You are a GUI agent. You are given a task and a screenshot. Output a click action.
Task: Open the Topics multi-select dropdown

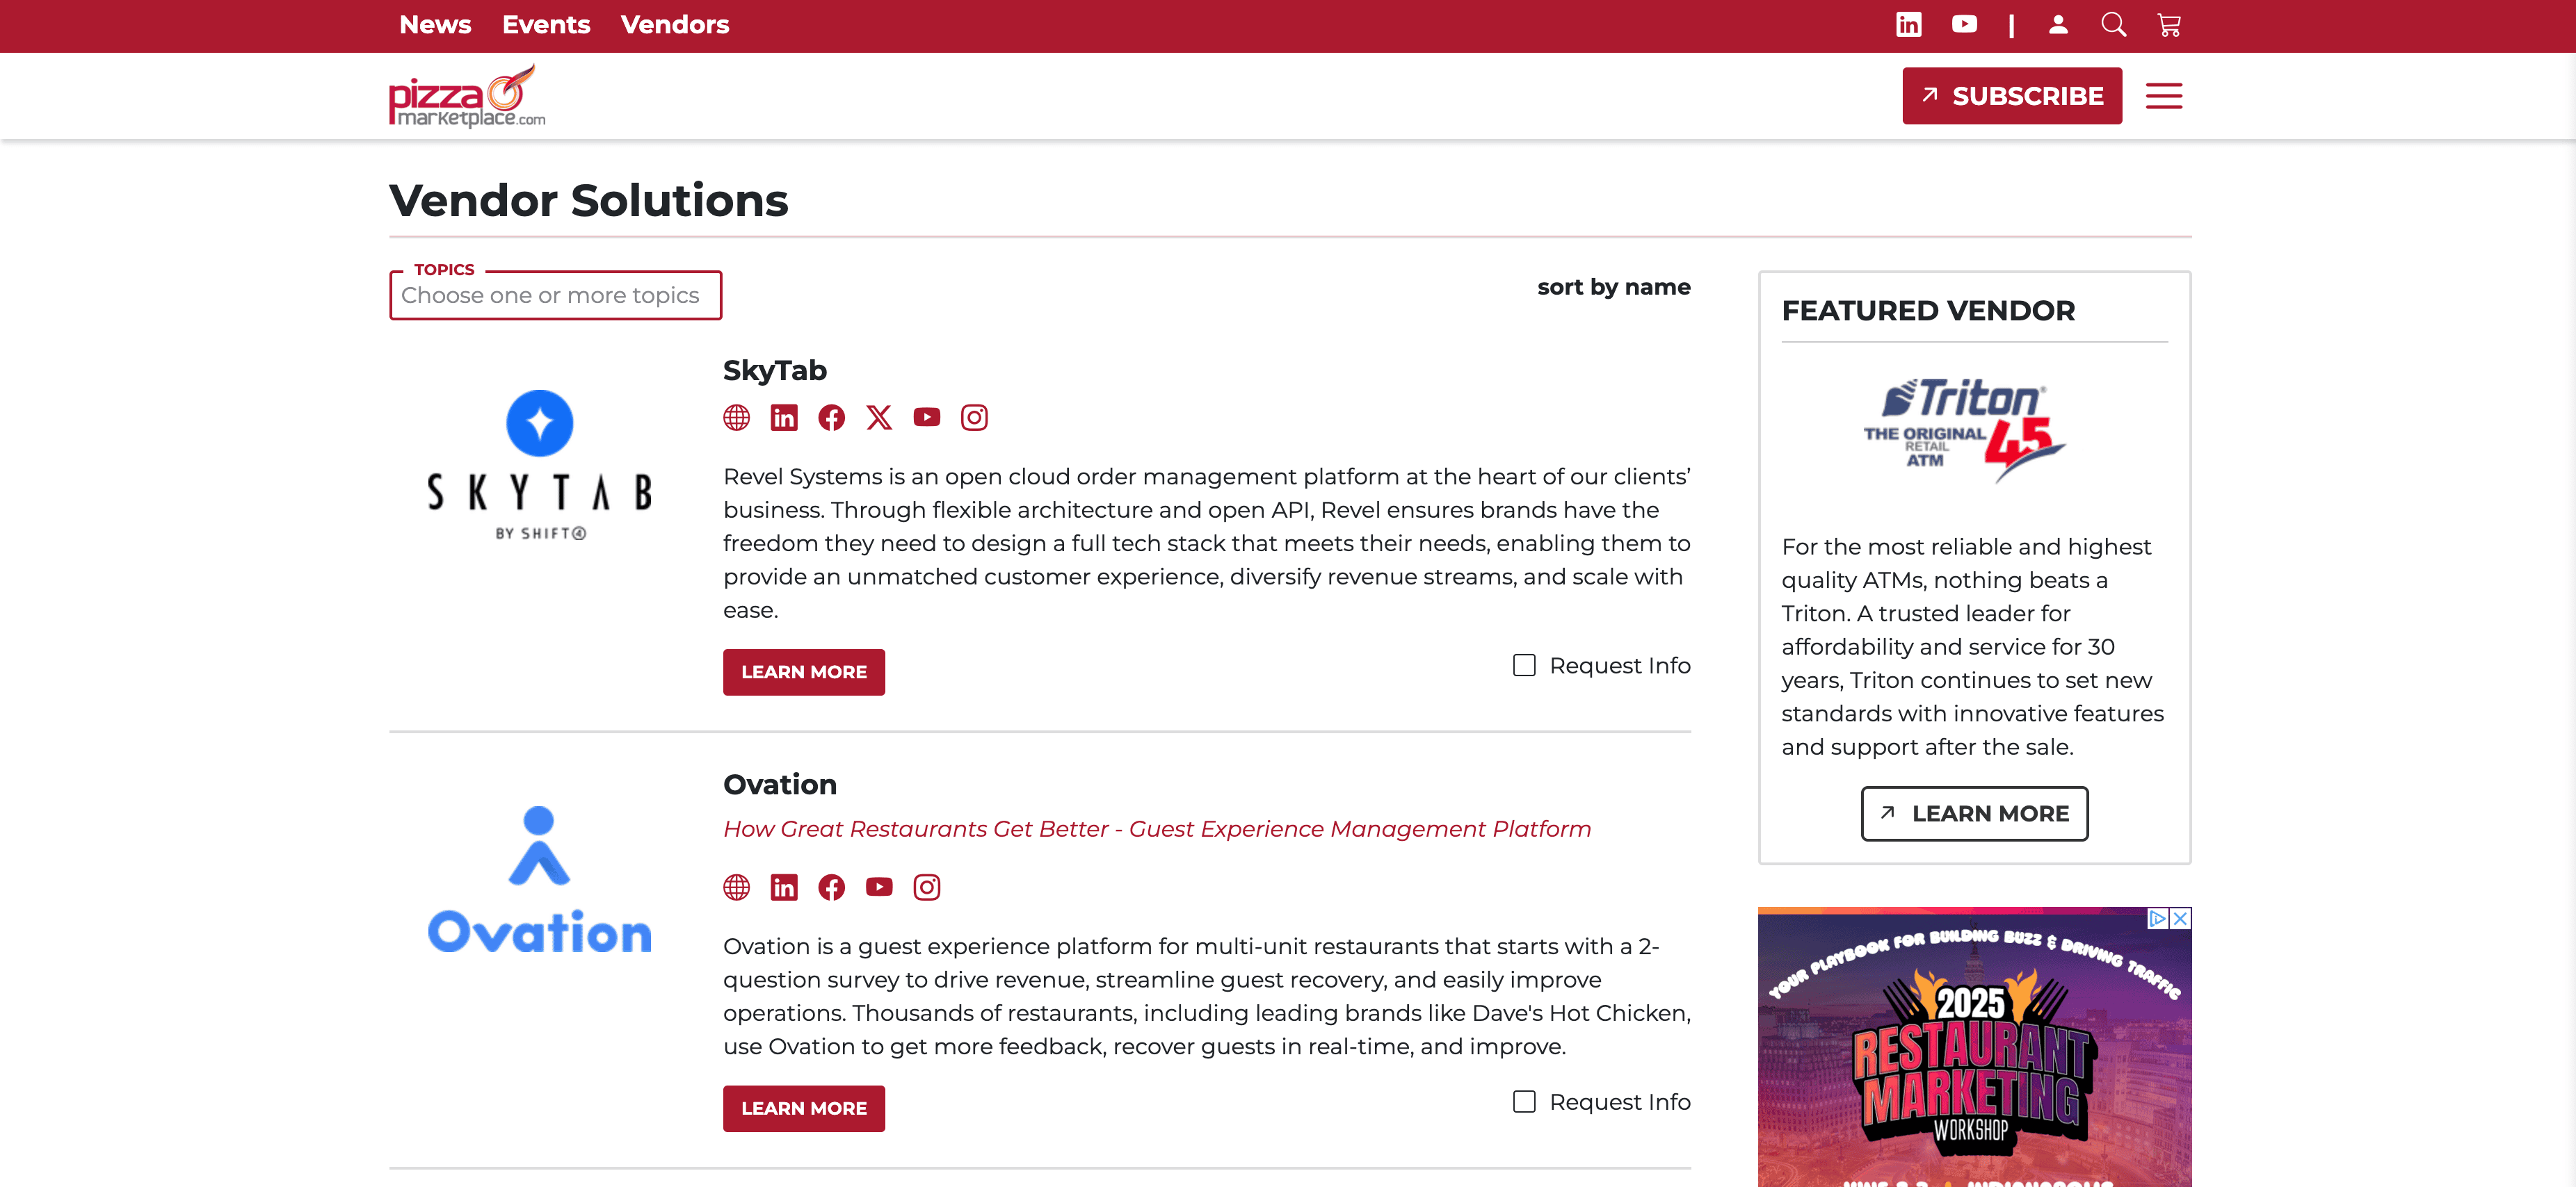(x=555, y=296)
